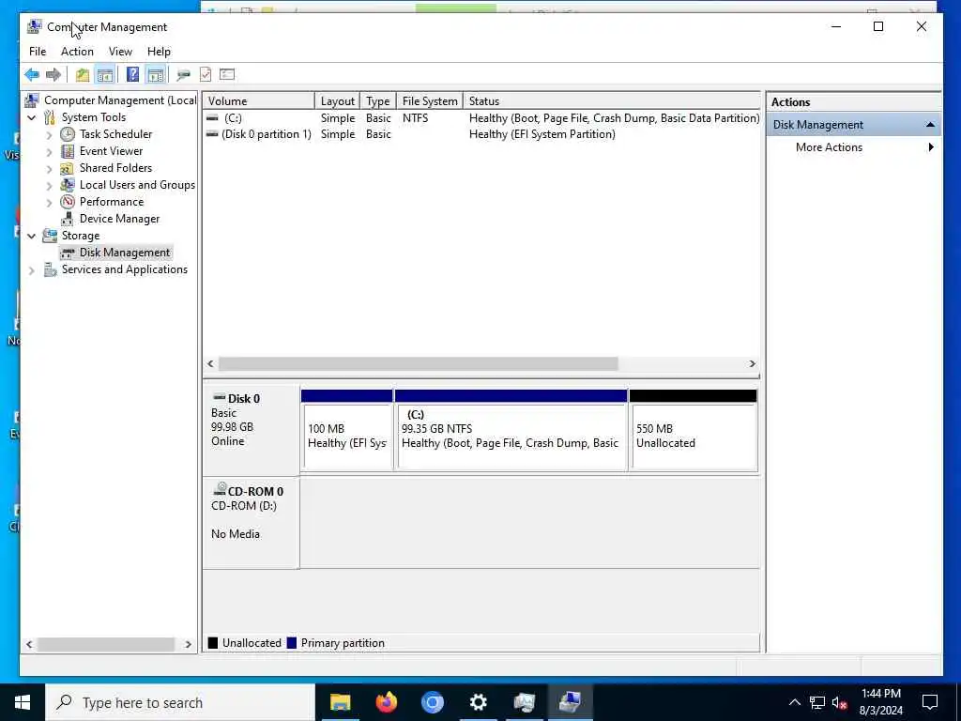Select Shared Folders in console tree

pos(115,168)
